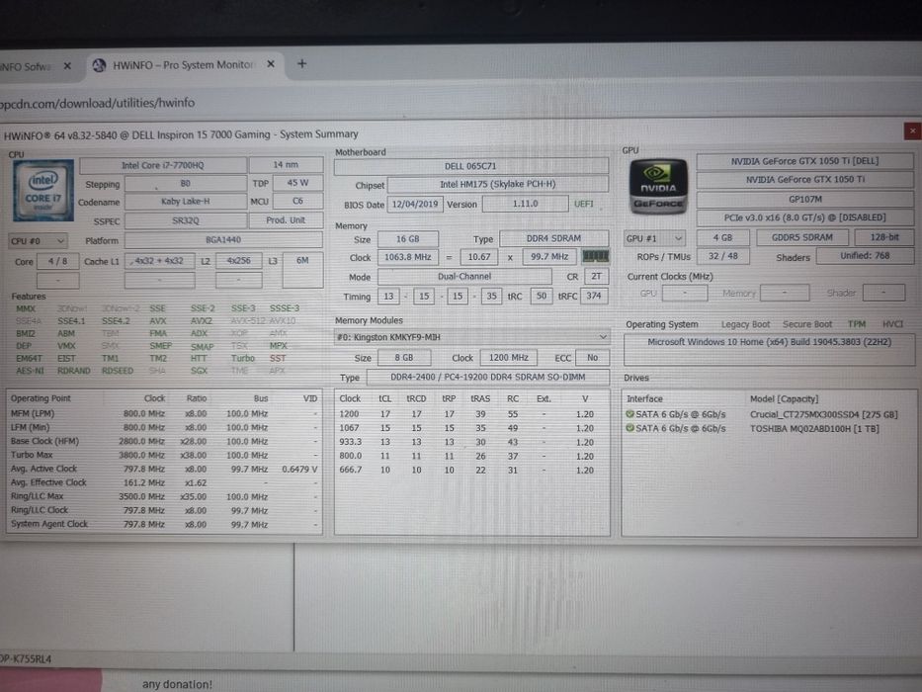Click the BIOS version 1.11.0 field
922x692 pixels.
coord(525,204)
